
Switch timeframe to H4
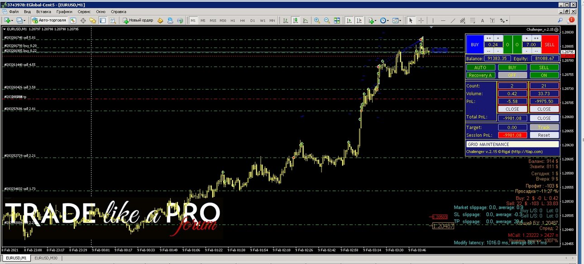pos(243,20)
